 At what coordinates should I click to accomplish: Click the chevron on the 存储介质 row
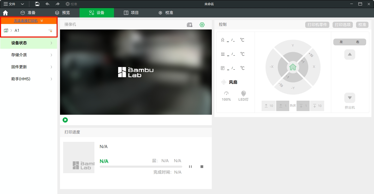[51, 55]
